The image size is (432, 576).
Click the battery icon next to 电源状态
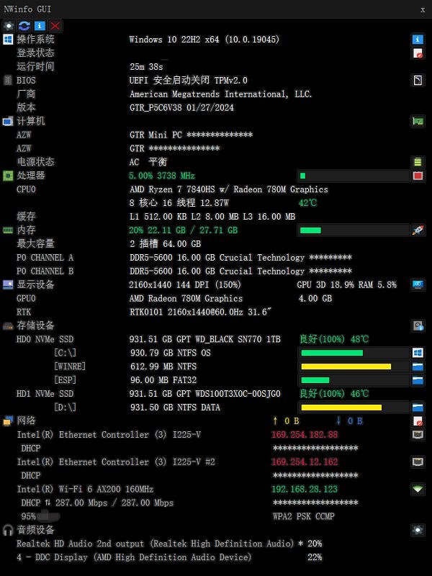(418, 162)
